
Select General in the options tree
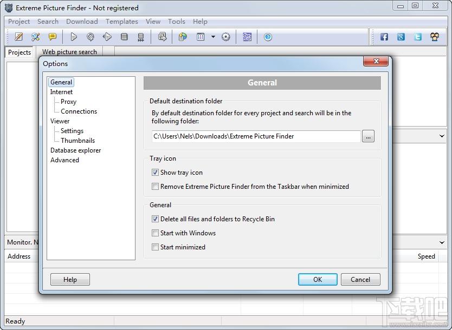[61, 82]
